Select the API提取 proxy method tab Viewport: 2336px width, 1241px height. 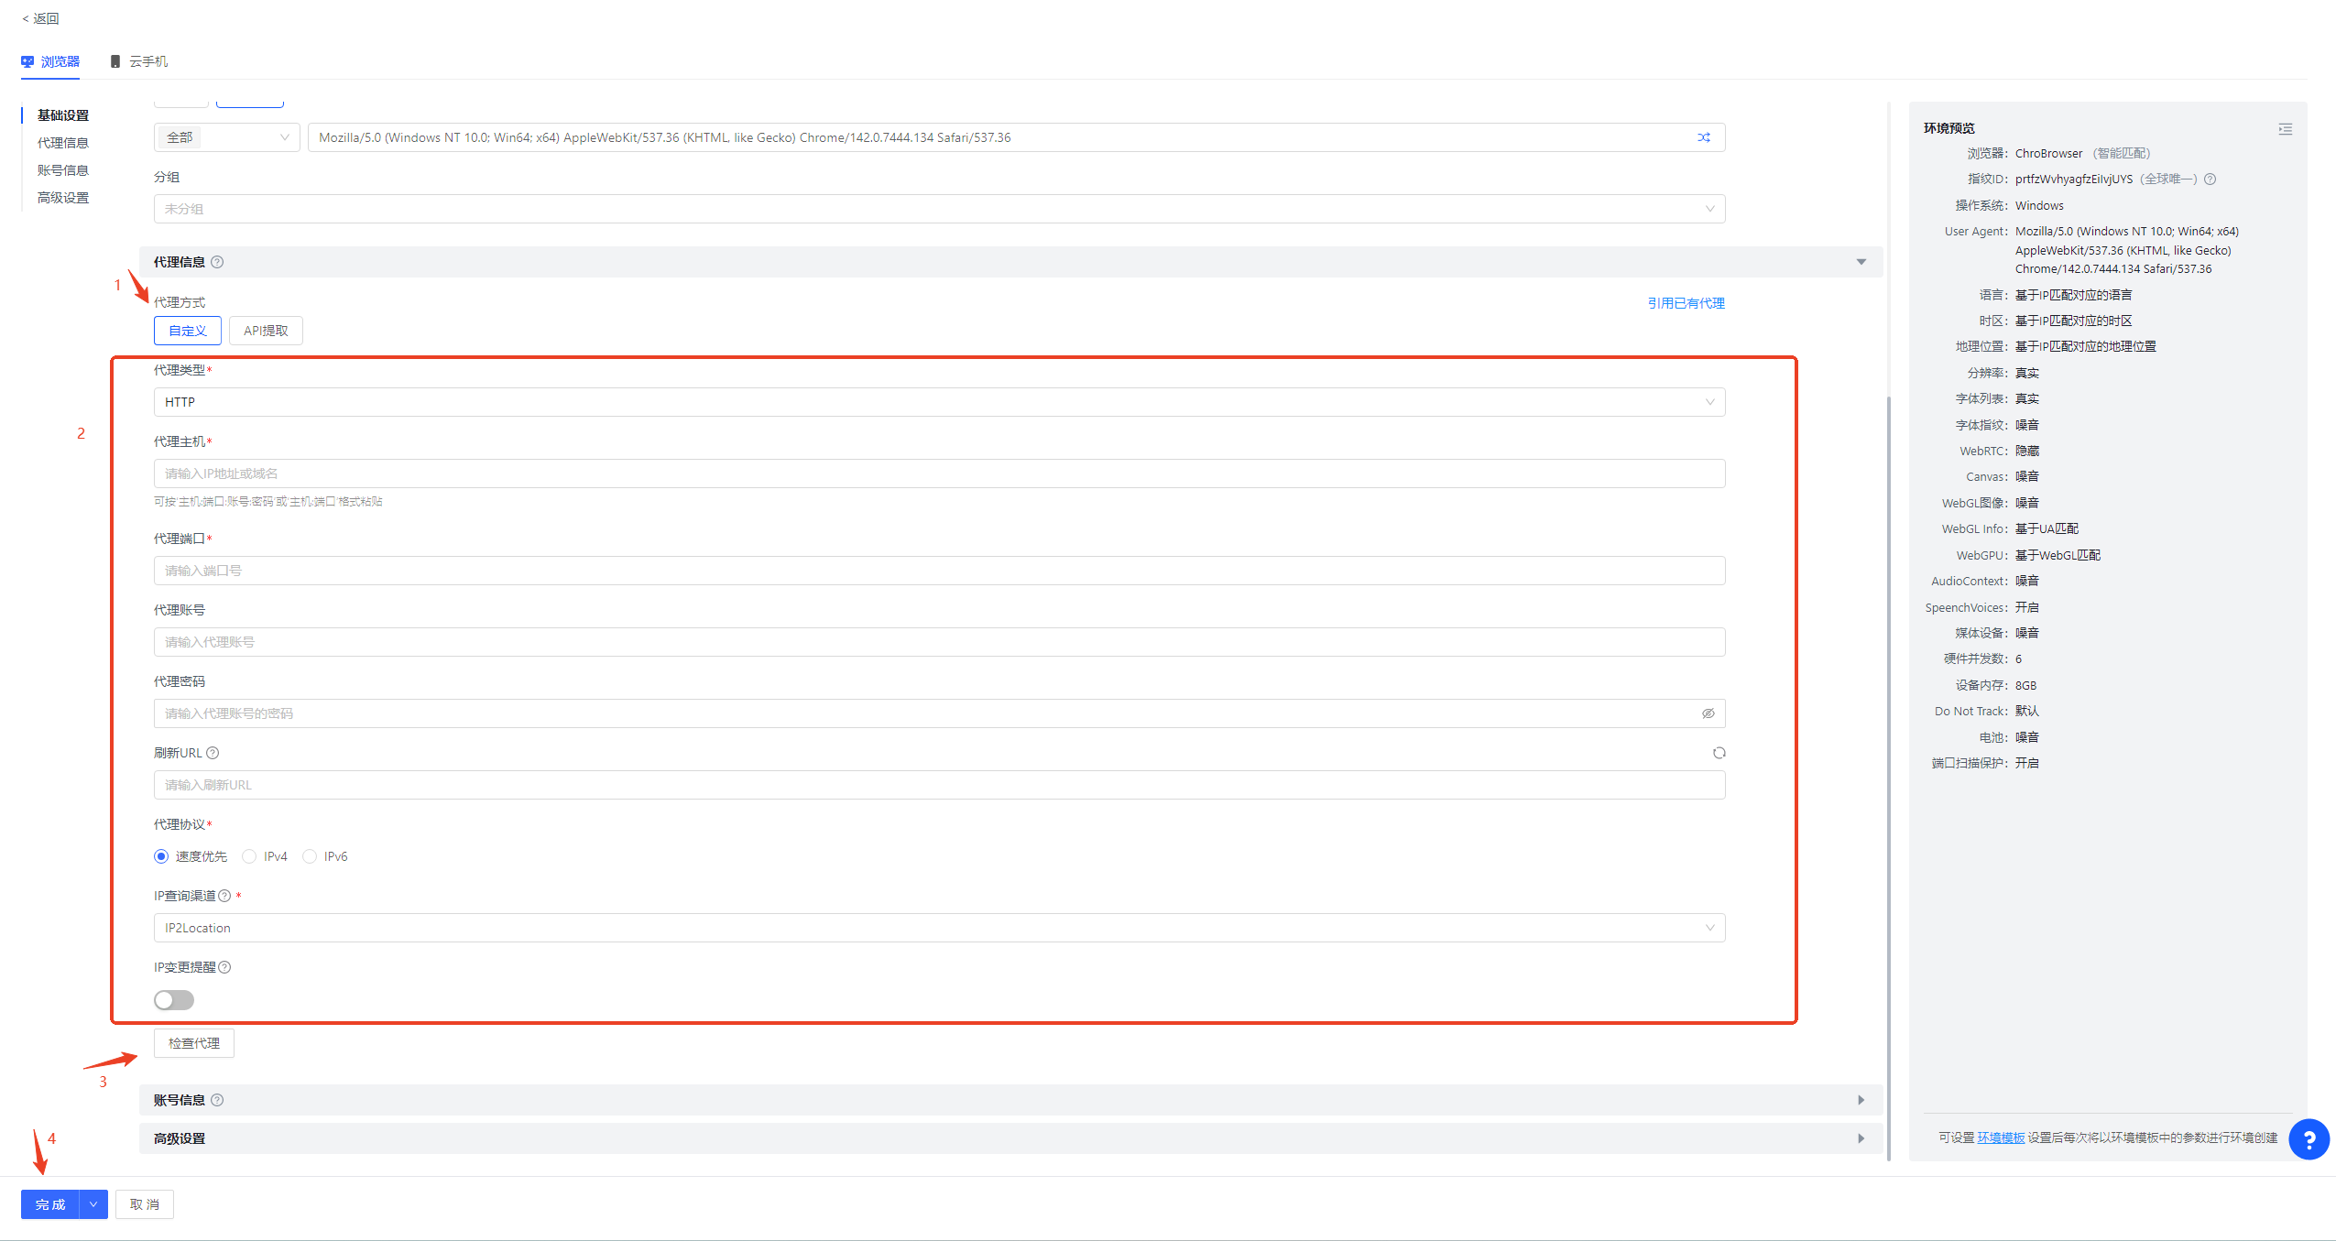click(266, 331)
